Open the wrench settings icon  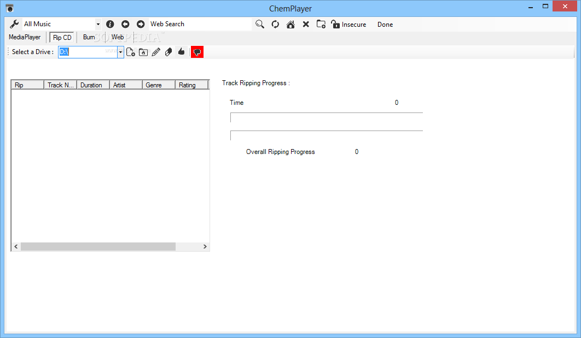14,24
